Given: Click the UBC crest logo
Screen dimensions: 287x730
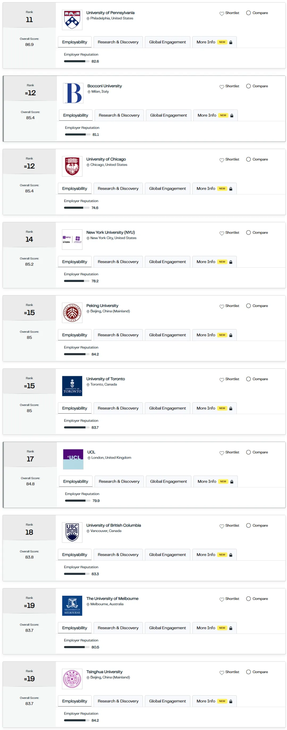Looking at the screenshot, I should 72,532.
